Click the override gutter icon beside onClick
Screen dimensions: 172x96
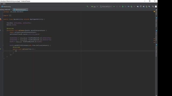1,49
